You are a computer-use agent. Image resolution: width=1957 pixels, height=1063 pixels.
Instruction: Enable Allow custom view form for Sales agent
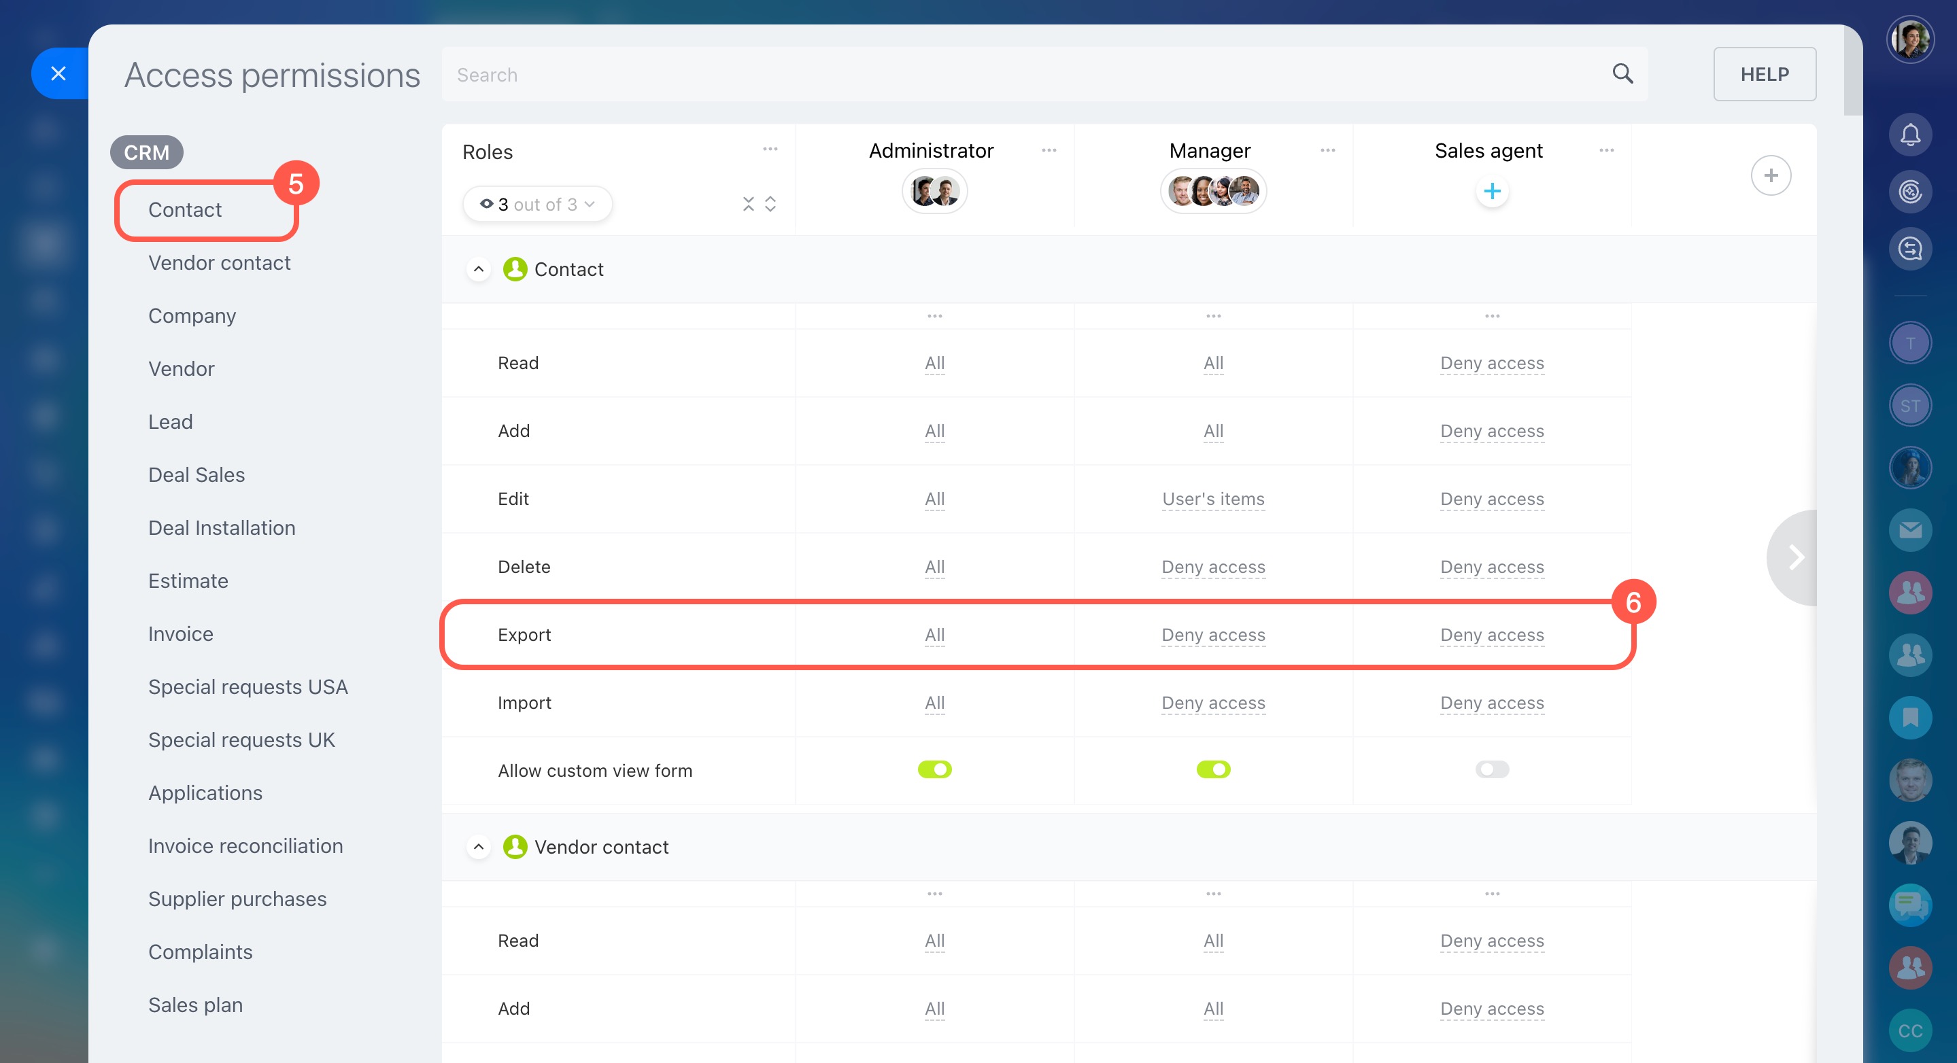1491,769
